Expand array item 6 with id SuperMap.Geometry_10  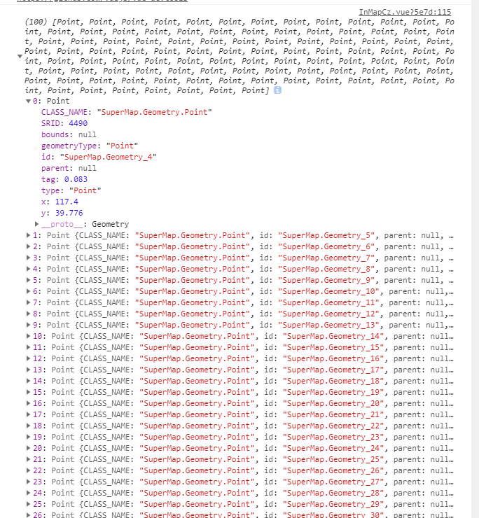pyautogui.click(x=29, y=291)
